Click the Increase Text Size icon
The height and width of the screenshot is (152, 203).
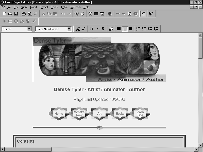pos(78,29)
